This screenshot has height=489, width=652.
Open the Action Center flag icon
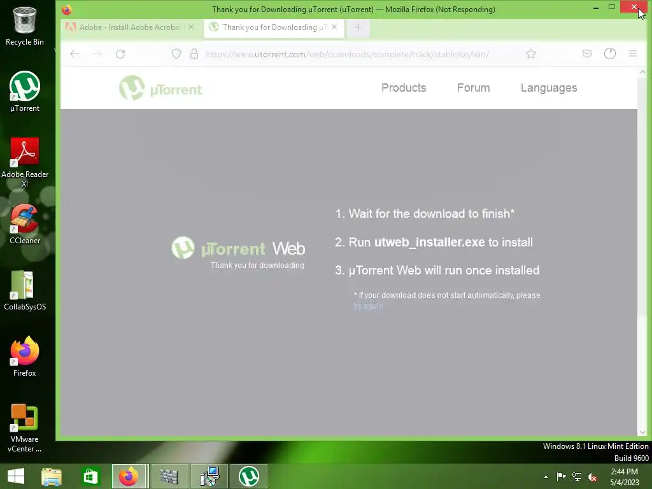pyautogui.click(x=561, y=477)
